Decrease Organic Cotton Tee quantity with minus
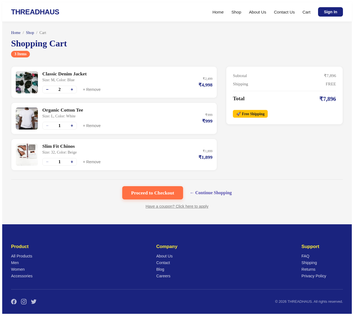Image resolution: width=354 pixels, height=316 pixels. (47, 126)
